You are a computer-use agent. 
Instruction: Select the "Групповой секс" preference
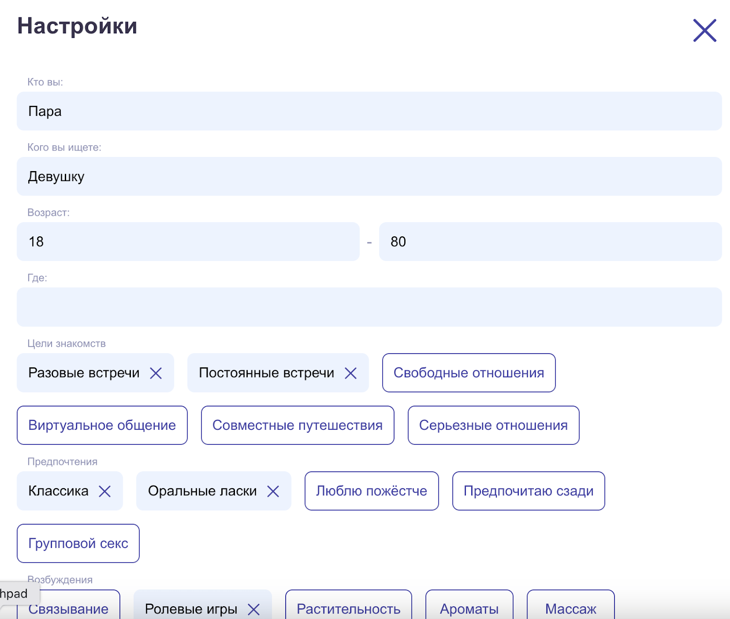tap(78, 543)
